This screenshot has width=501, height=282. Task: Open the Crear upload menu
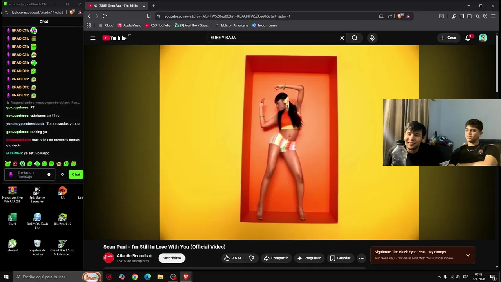coord(448,38)
